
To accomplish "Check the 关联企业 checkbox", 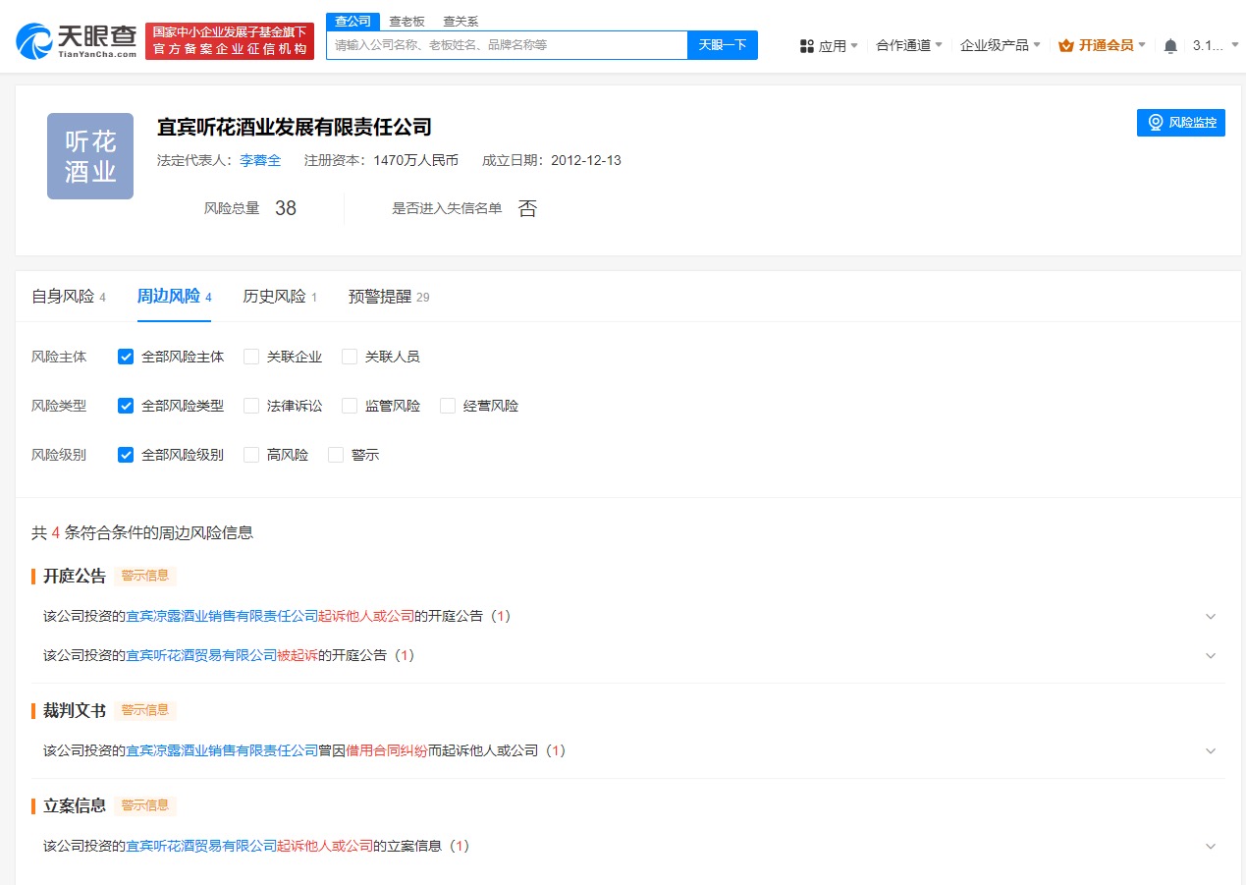I will pos(251,357).
